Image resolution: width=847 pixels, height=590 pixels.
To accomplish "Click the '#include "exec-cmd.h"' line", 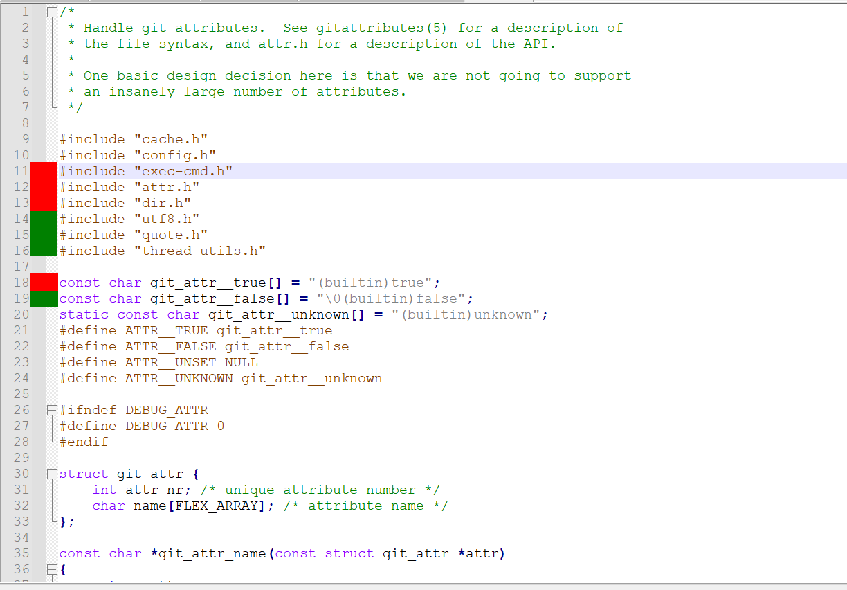I will (x=146, y=171).
